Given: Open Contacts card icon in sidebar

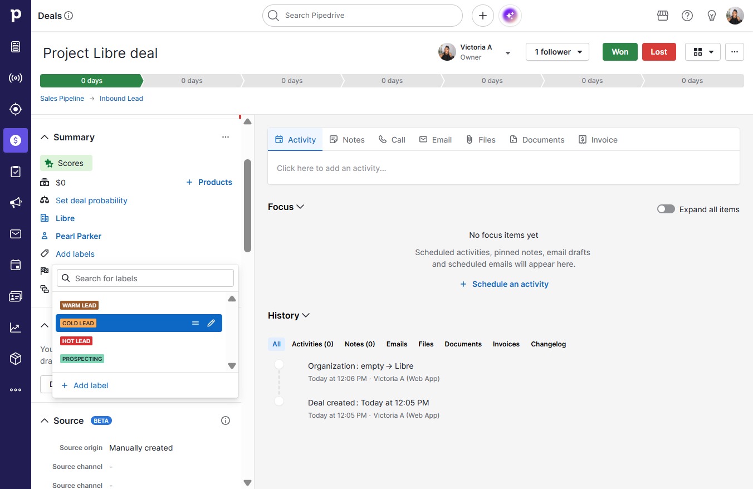Looking at the screenshot, I should click(16, 296).
